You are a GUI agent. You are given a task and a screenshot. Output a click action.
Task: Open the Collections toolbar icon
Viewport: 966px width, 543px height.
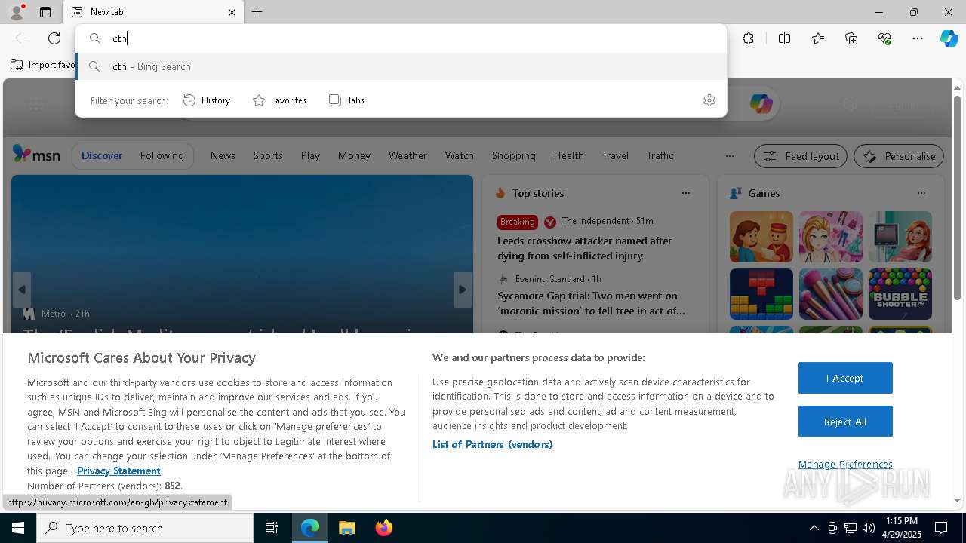[x=851, y=38]
